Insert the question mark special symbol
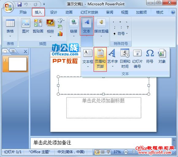This screenshot has width=178, height=157. click(128, 27)
